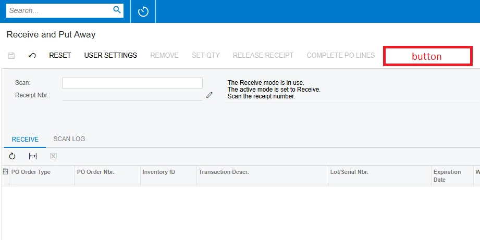Click the search magnifier icon

click(x=117, y=10)
